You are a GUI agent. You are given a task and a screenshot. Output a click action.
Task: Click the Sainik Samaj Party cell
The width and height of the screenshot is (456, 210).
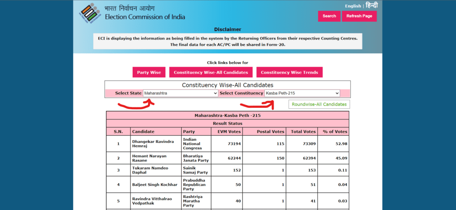pos(196,170)
